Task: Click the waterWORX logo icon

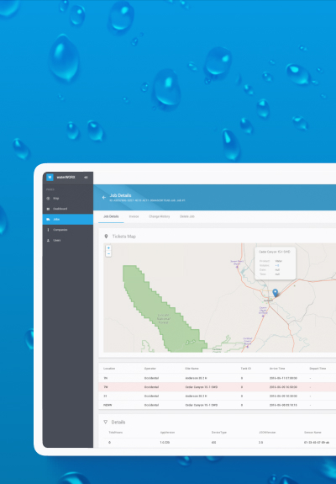Action: [50, 177]
